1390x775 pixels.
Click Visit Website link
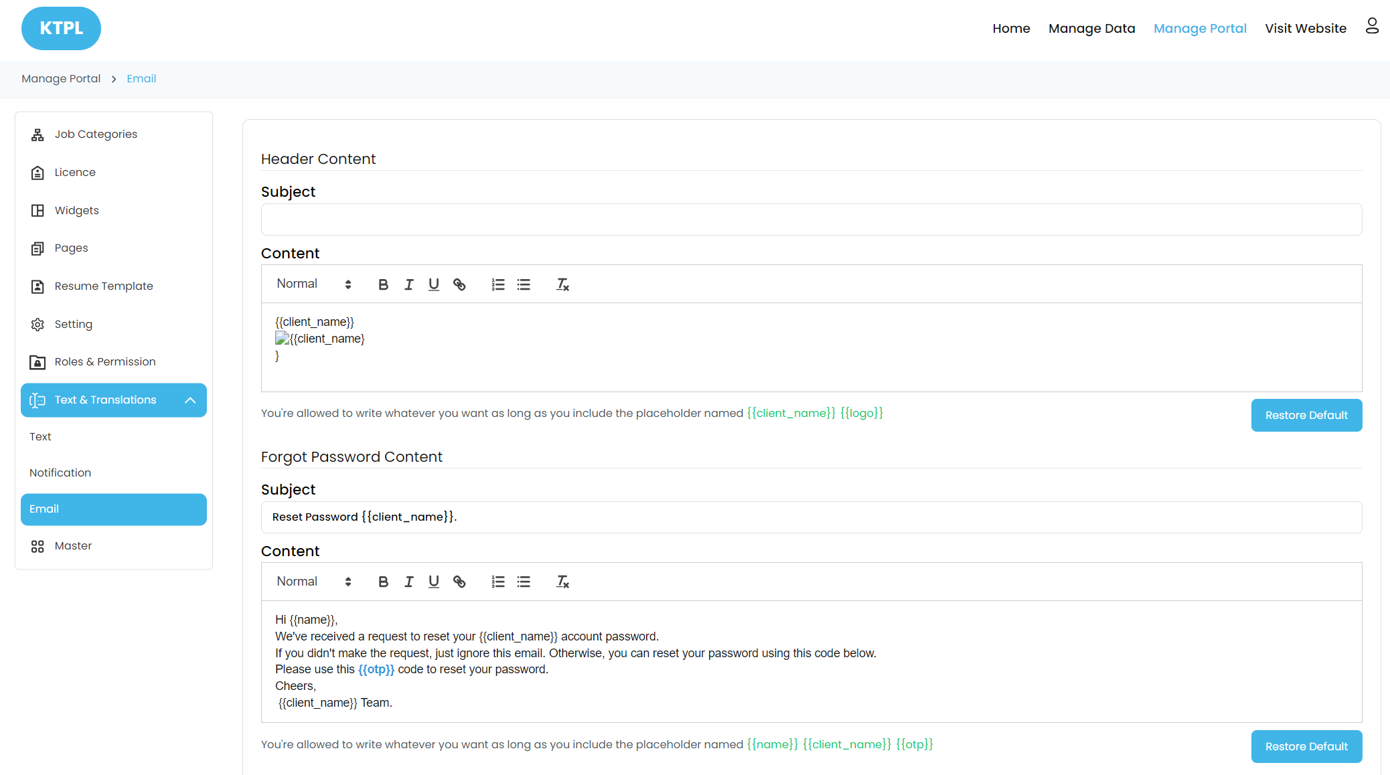coord(1305,28)
